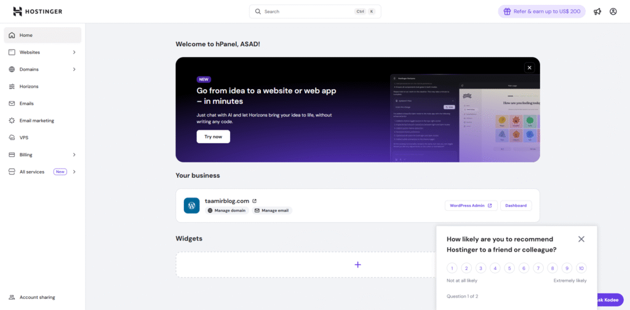This screenshot has height=310, width=630.
Task: Choose rating 5 in survey
Action: pyautogui.click(x=509, y=268)
